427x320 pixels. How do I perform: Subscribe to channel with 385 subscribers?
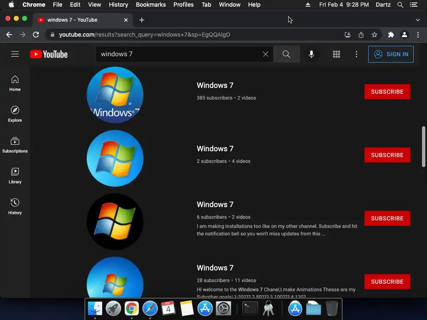coord(387,92)
